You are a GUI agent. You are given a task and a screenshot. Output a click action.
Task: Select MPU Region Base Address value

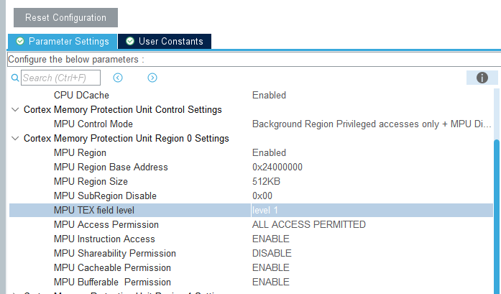click(277, 167)
